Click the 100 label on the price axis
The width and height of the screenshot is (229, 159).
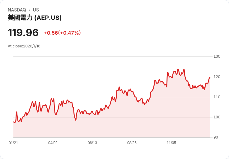coord(217,117)
